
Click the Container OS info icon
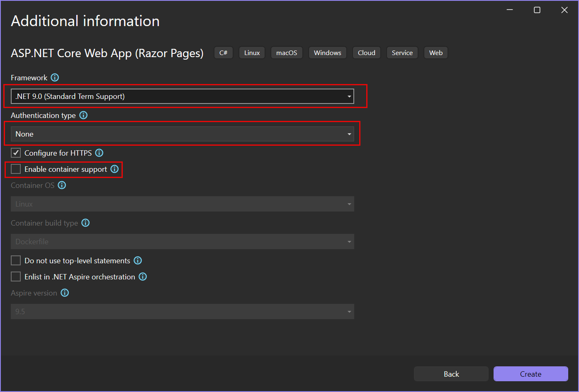[62, 185]
